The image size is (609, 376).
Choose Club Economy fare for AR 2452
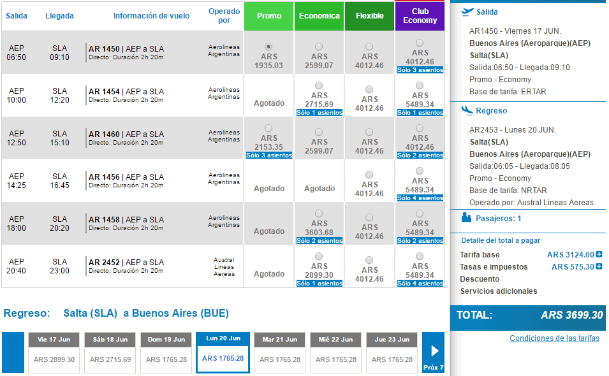tap(420, 256)
